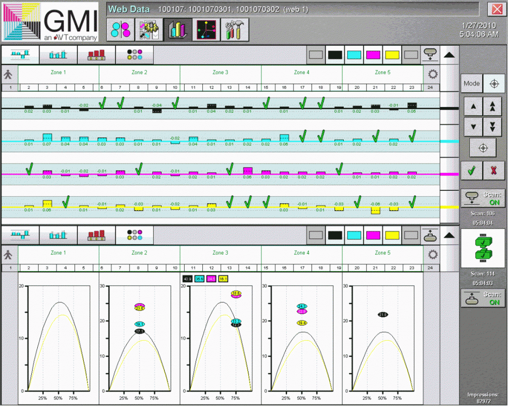This screenshot has width=508, height=406.
Task: Collapse the upper panel with black triangle
Action: point(449,55)
